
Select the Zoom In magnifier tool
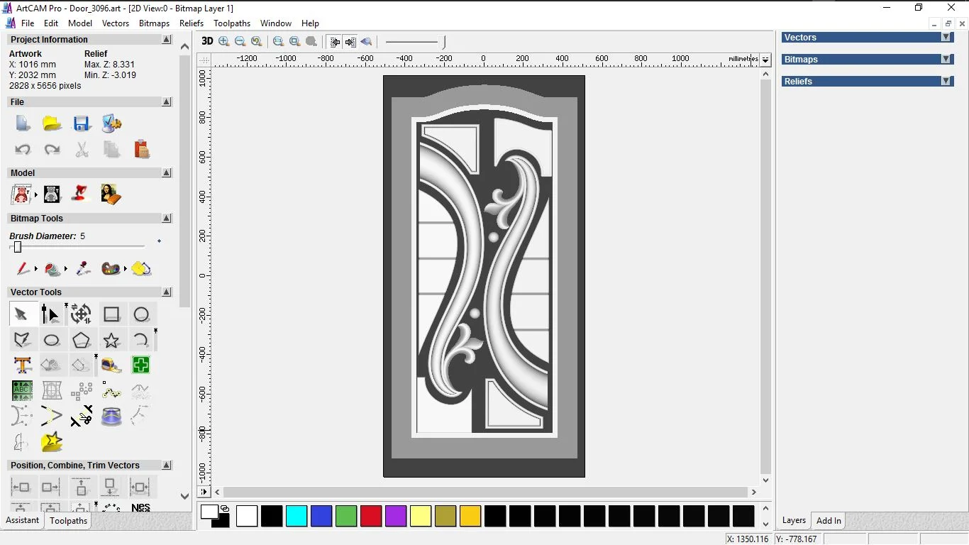(223, 41)
